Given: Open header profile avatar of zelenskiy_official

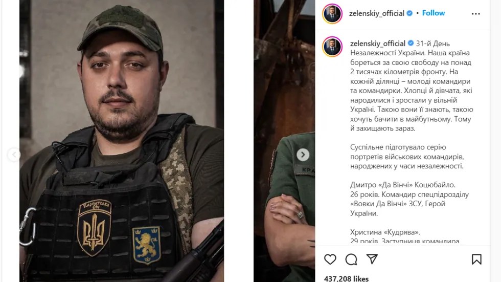Looking at the screenshot, I should pyautogui.click(x=332, y=14).
